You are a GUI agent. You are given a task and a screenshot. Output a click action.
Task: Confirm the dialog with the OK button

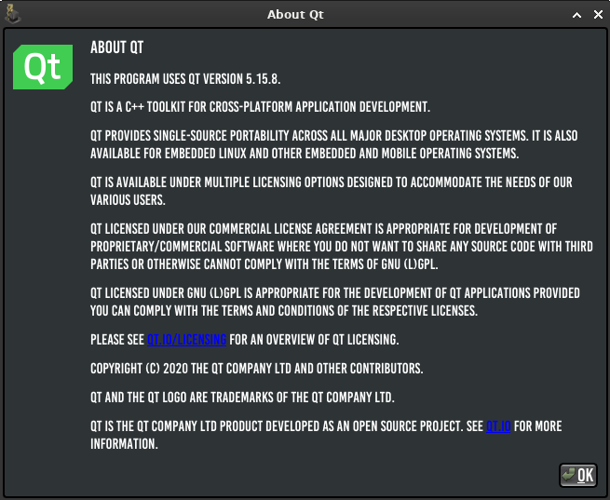pyautogui.click(x=578, y=475)
